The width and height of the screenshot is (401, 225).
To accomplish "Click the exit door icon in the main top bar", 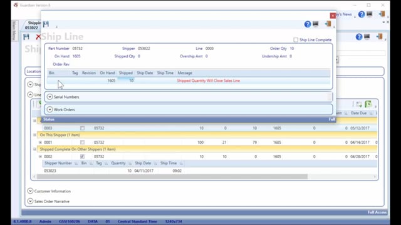I will (x=382, y=14).
